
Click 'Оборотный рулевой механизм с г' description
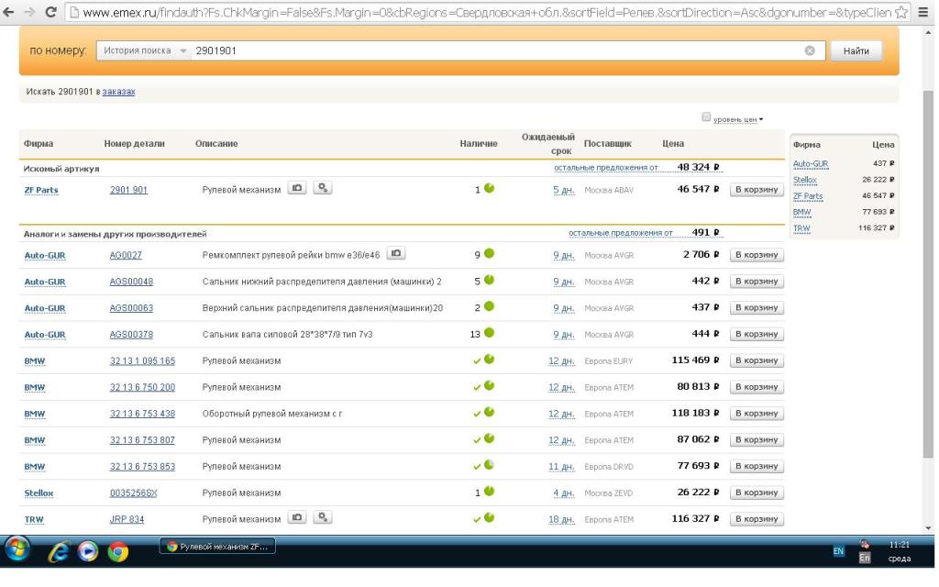pos(272,414)
